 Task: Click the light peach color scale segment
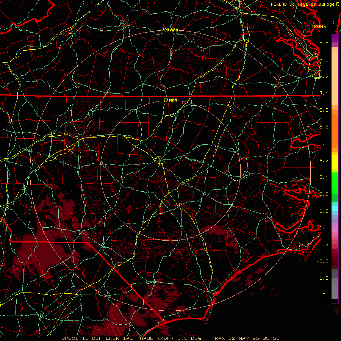335,78
